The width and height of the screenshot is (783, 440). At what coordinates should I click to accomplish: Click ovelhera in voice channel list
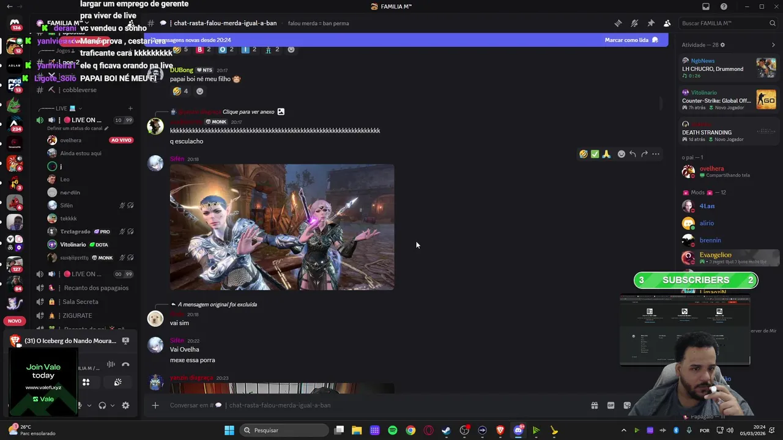pyautogui.click(x=70, y=140)
